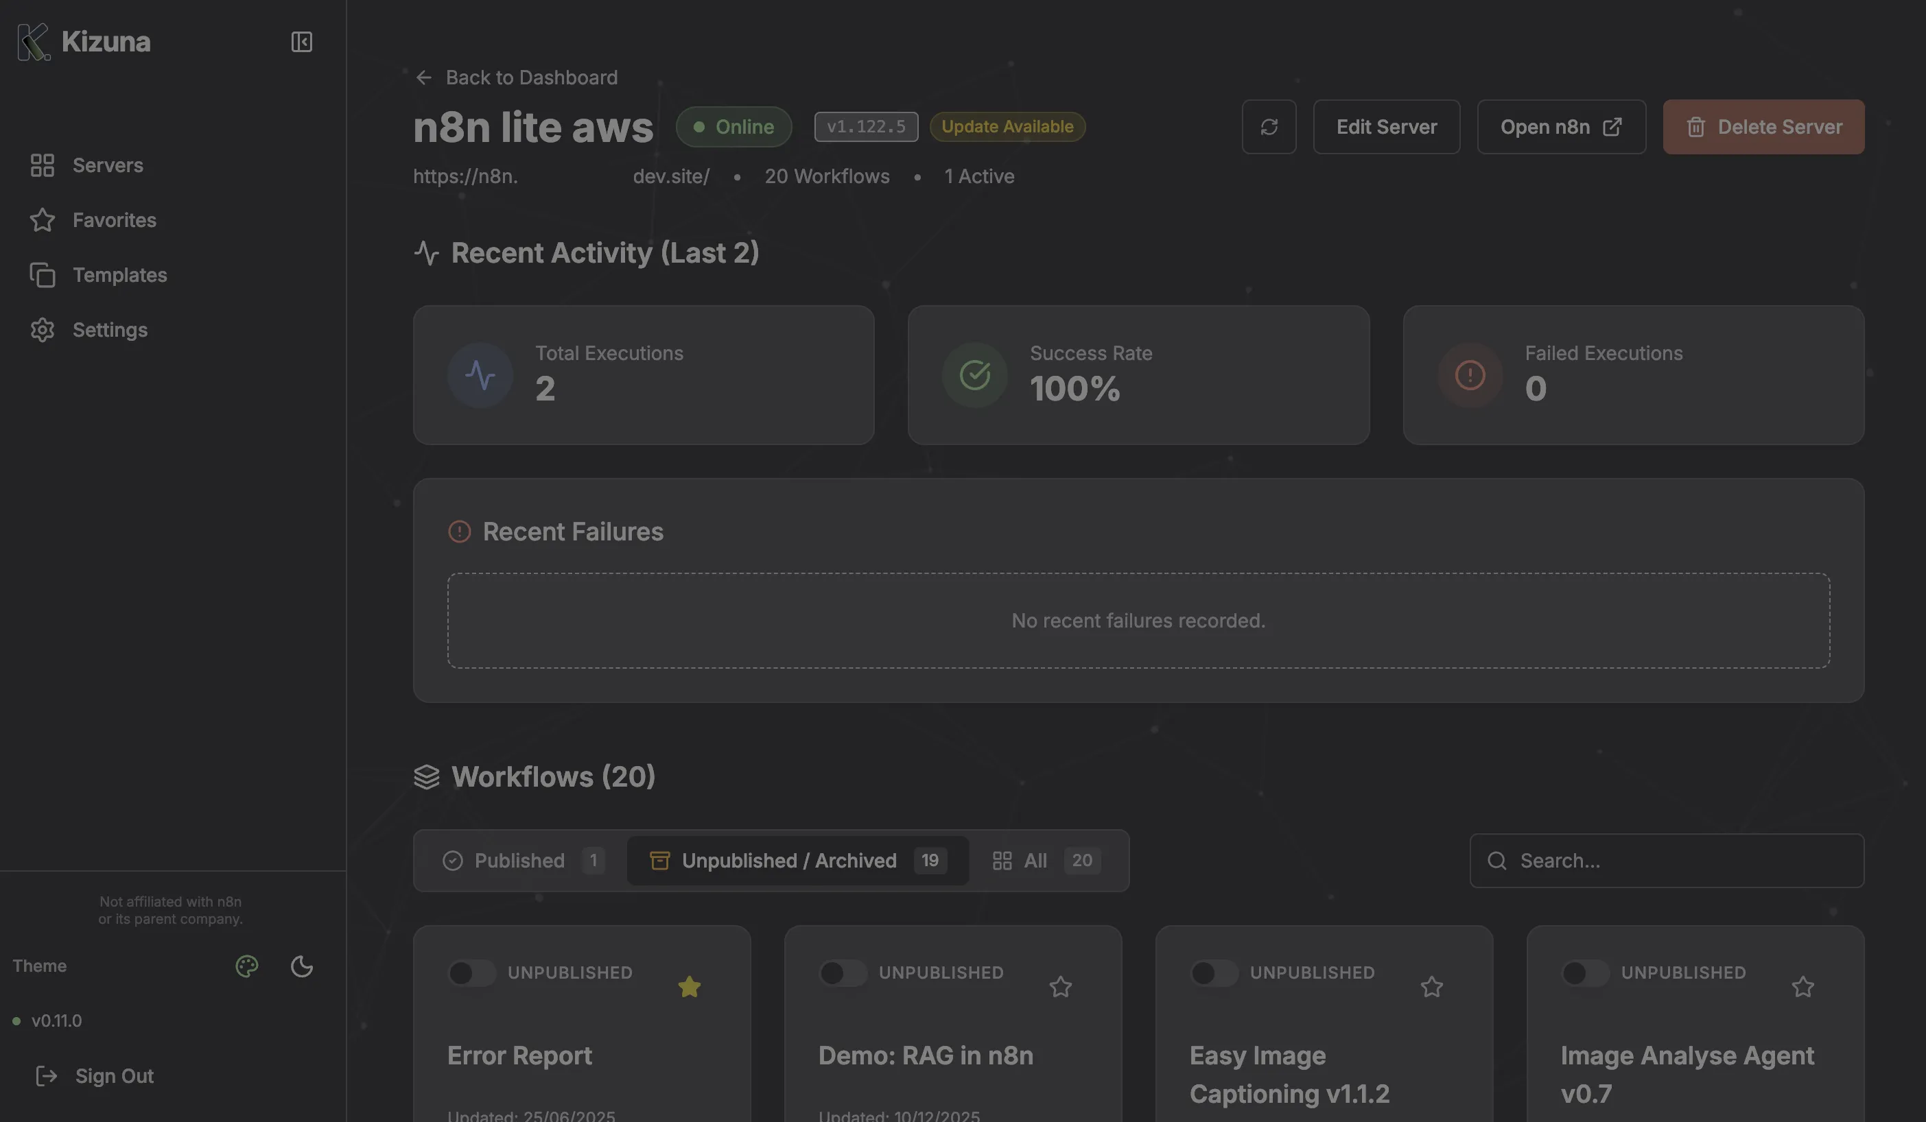Screen dimensions: 1926x1122
Task: Enable the Demo: RAG in n8n toggle
Action: 843,973
